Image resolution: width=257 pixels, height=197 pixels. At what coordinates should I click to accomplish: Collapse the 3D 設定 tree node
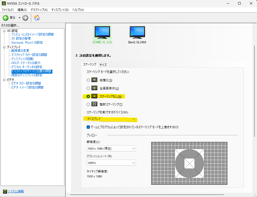tap(4, 31)
